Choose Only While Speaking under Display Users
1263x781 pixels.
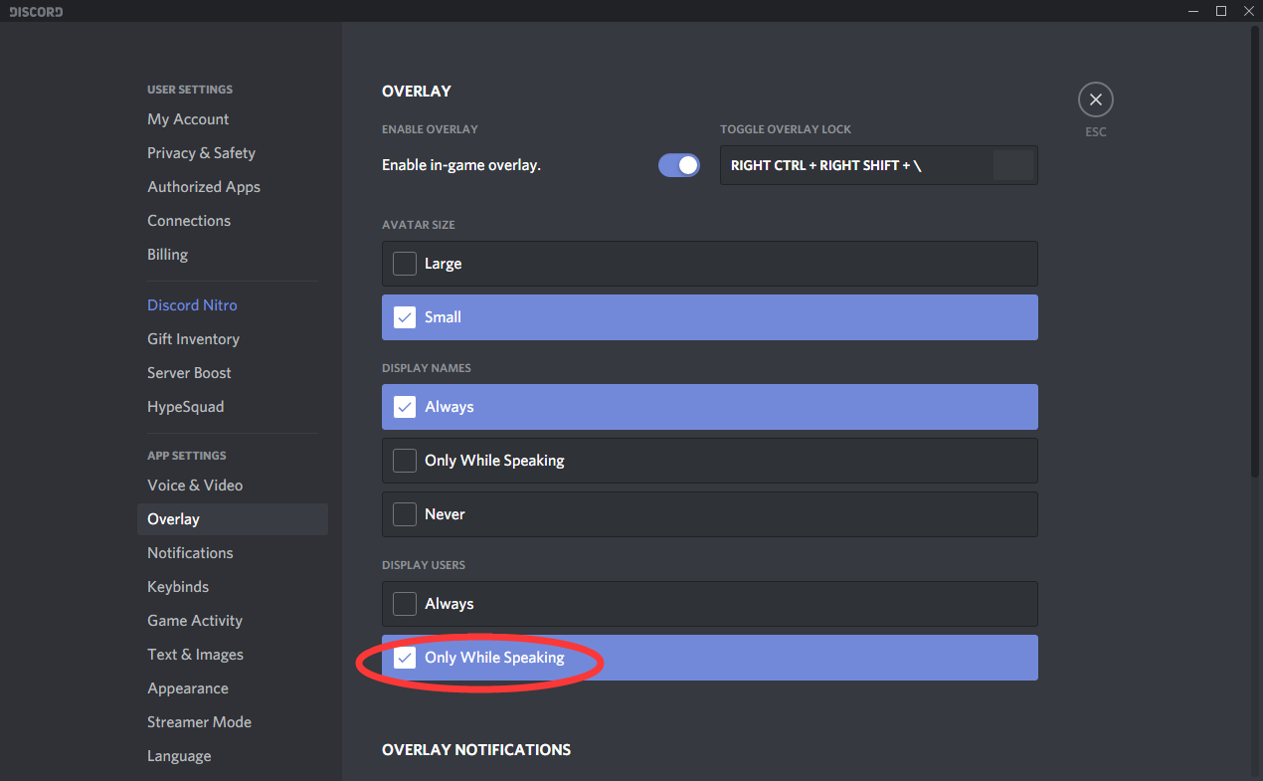(x=710, y=658)
